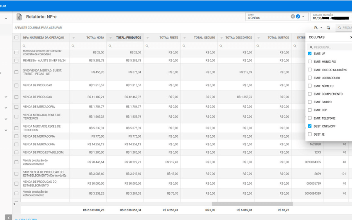Check the row checkbox for Venda de Prod.Estabelecim.
Viewport: 352px width, 220px height.
[16, 152]
